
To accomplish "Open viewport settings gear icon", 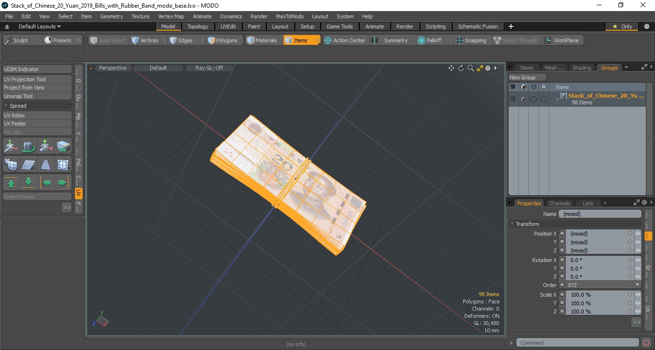I will [488, 68].
